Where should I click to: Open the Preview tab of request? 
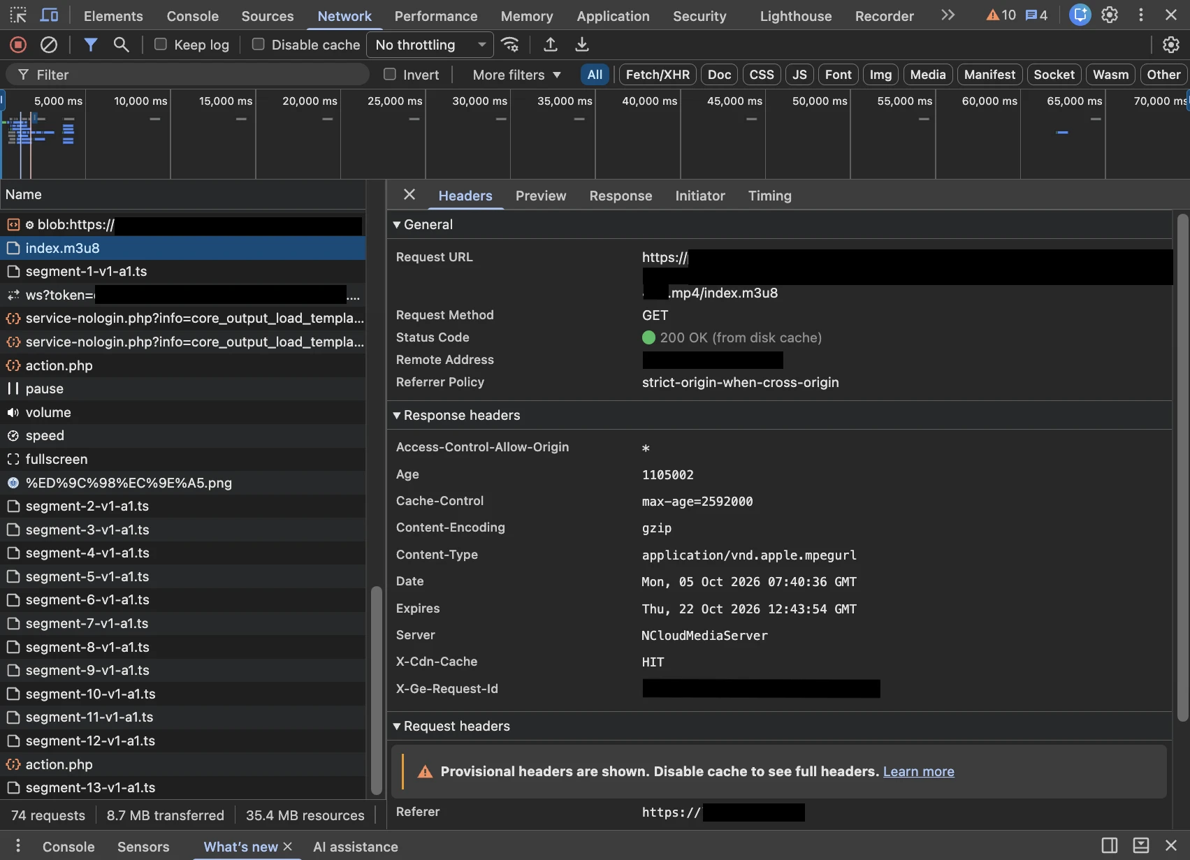click(x=541, y=196)
